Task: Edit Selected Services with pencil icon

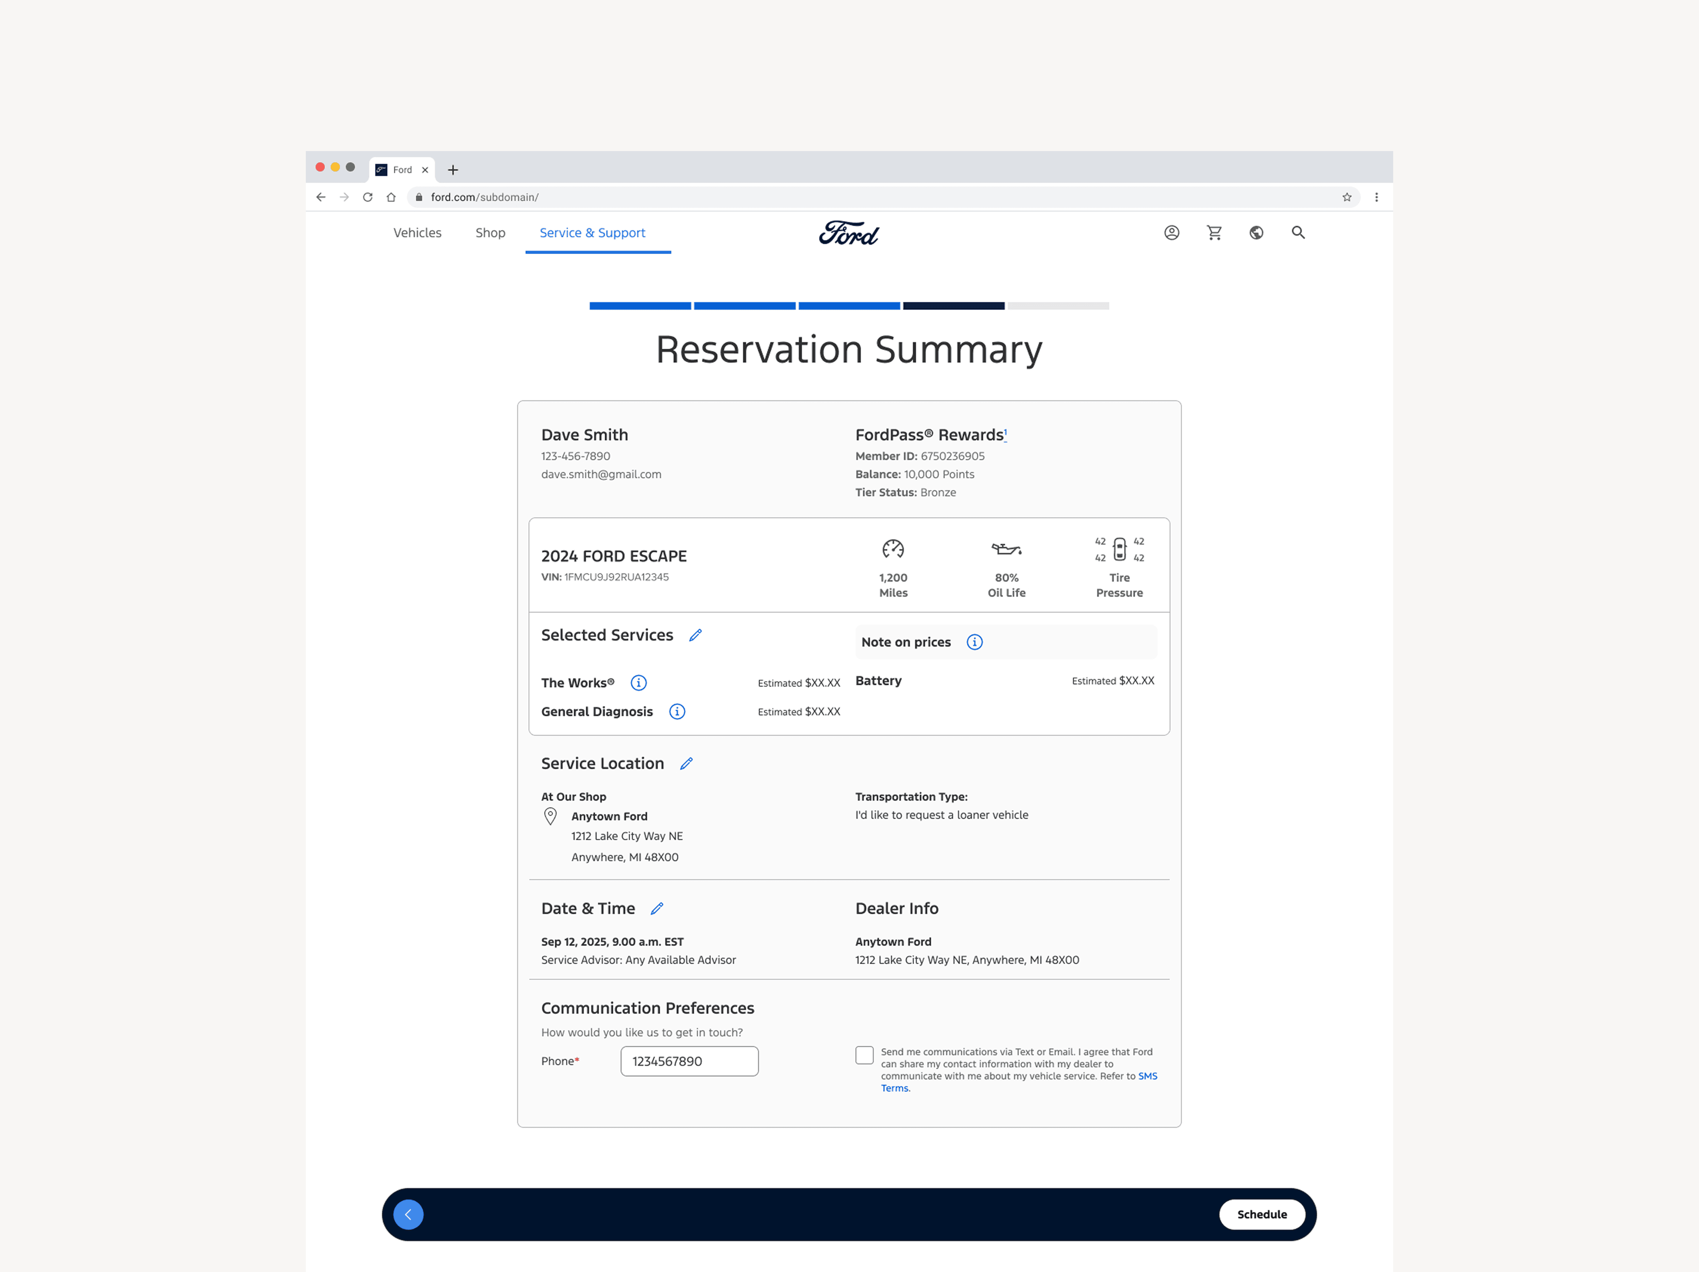Action: point(695,635)
